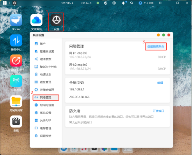Open 存储池管理 sidebar entry

(x=46, y=90)
